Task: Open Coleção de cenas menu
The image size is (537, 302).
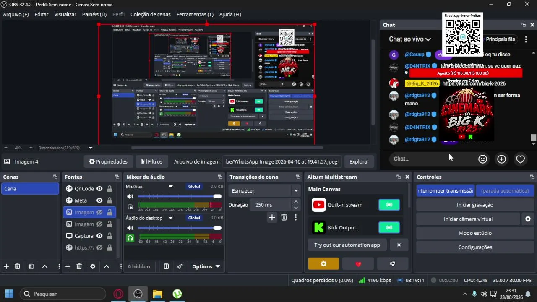Action: [151, 14]
